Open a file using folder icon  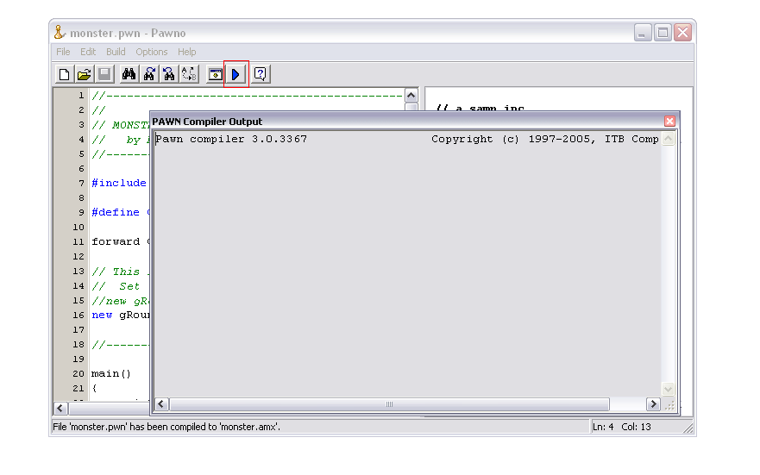84,74
